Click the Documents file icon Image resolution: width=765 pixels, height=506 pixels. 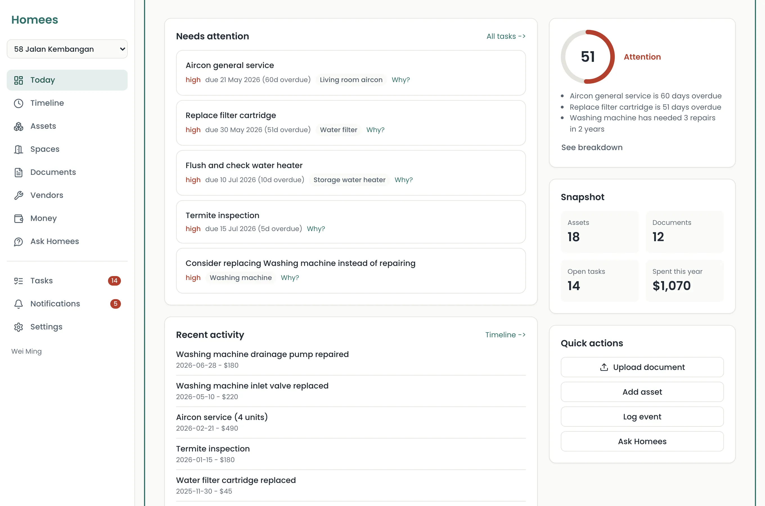18,172
